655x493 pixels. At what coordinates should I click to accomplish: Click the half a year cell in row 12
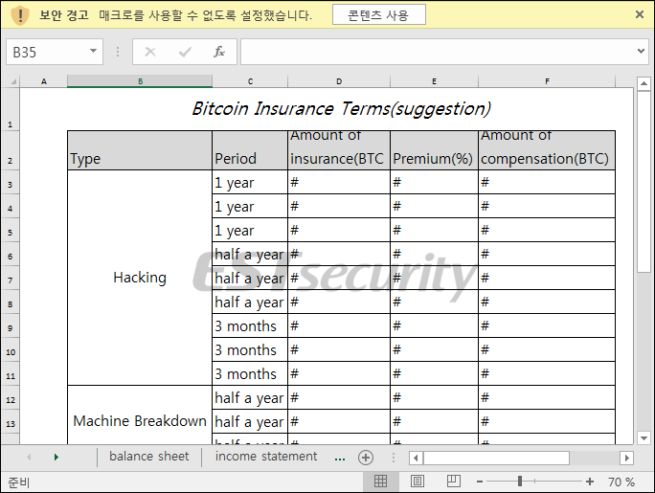click(x=250, y=397)
